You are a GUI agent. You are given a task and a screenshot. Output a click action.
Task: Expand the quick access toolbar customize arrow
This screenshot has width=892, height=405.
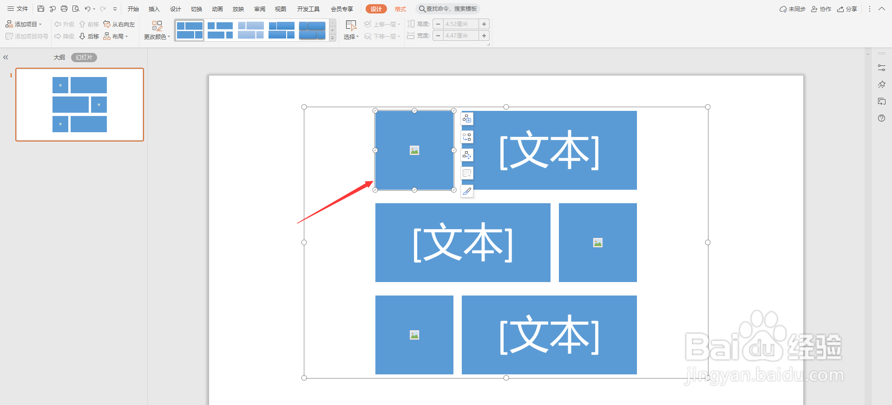(x=115, y=9)
